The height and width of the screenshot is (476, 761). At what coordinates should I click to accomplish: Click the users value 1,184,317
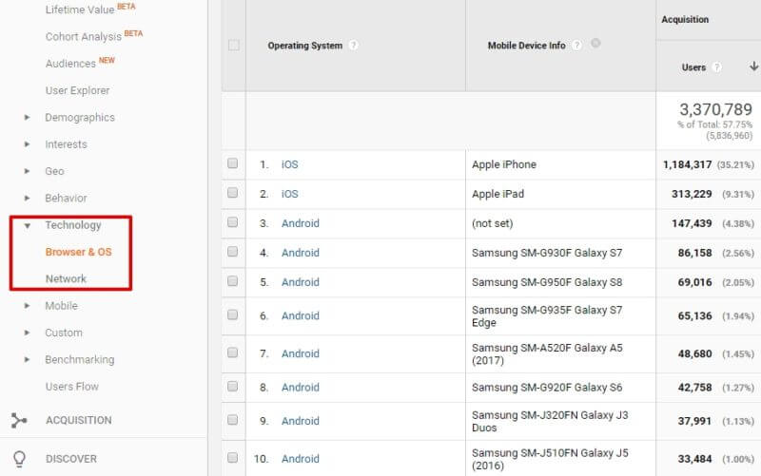[687, 164]
